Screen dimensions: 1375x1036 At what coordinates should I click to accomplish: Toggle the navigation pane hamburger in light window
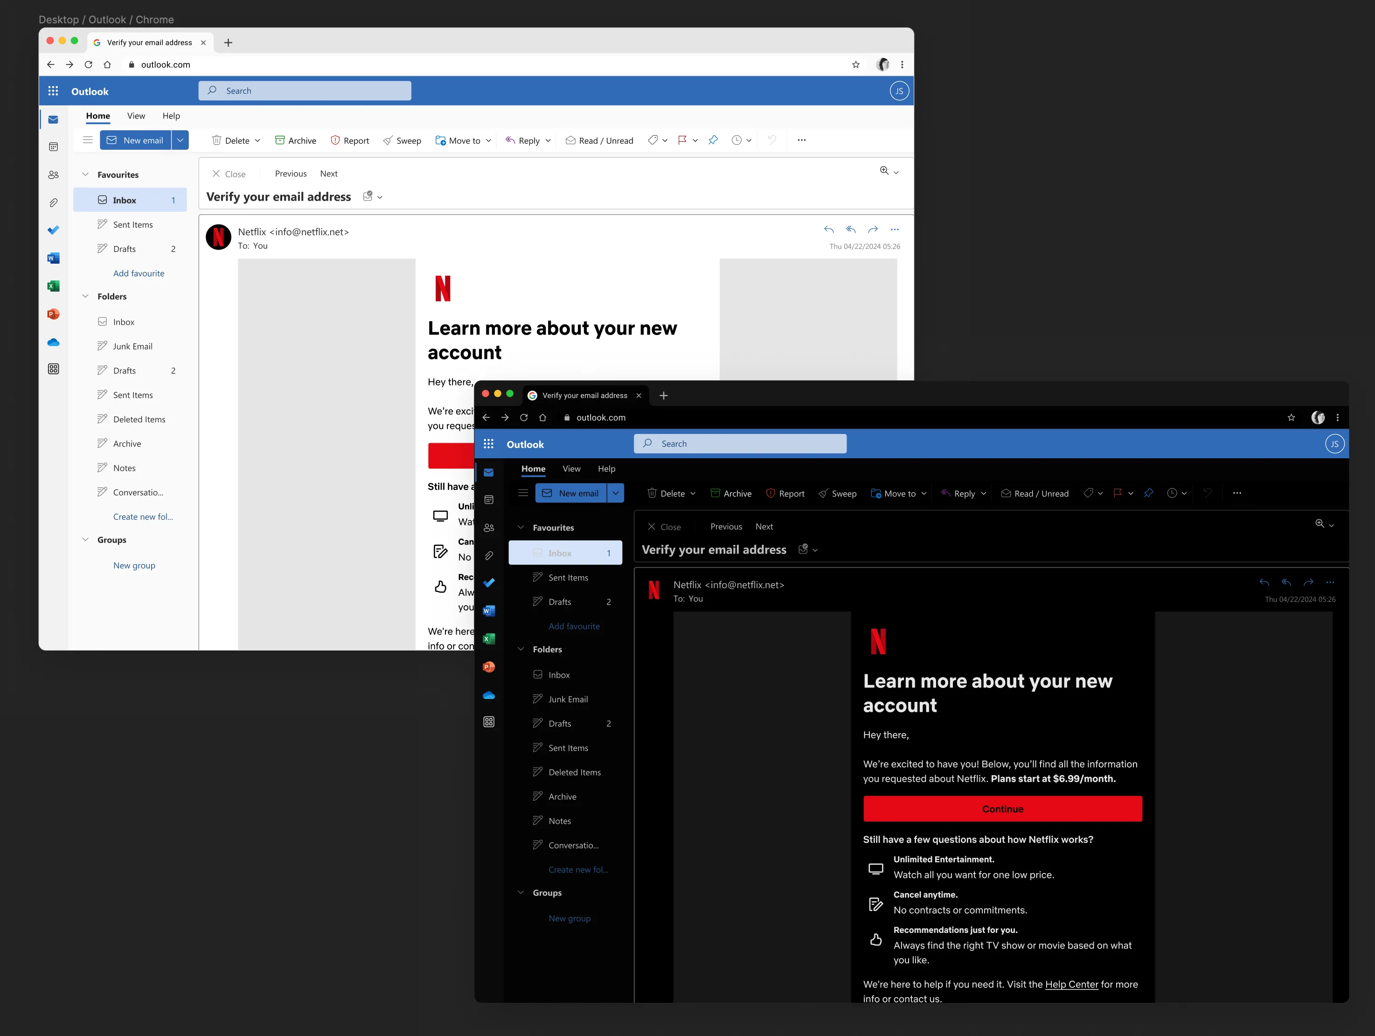(88, 140)
